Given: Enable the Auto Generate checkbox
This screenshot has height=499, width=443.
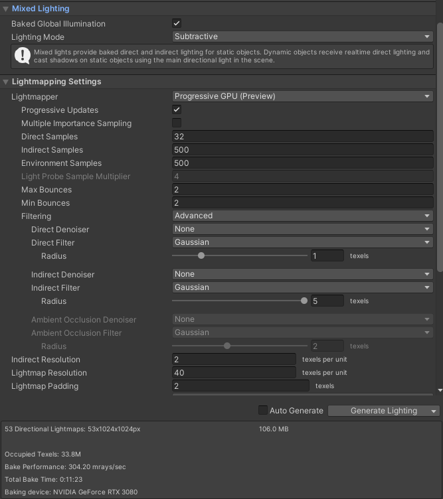Looking at the screenshot, I should coord(263,410).
